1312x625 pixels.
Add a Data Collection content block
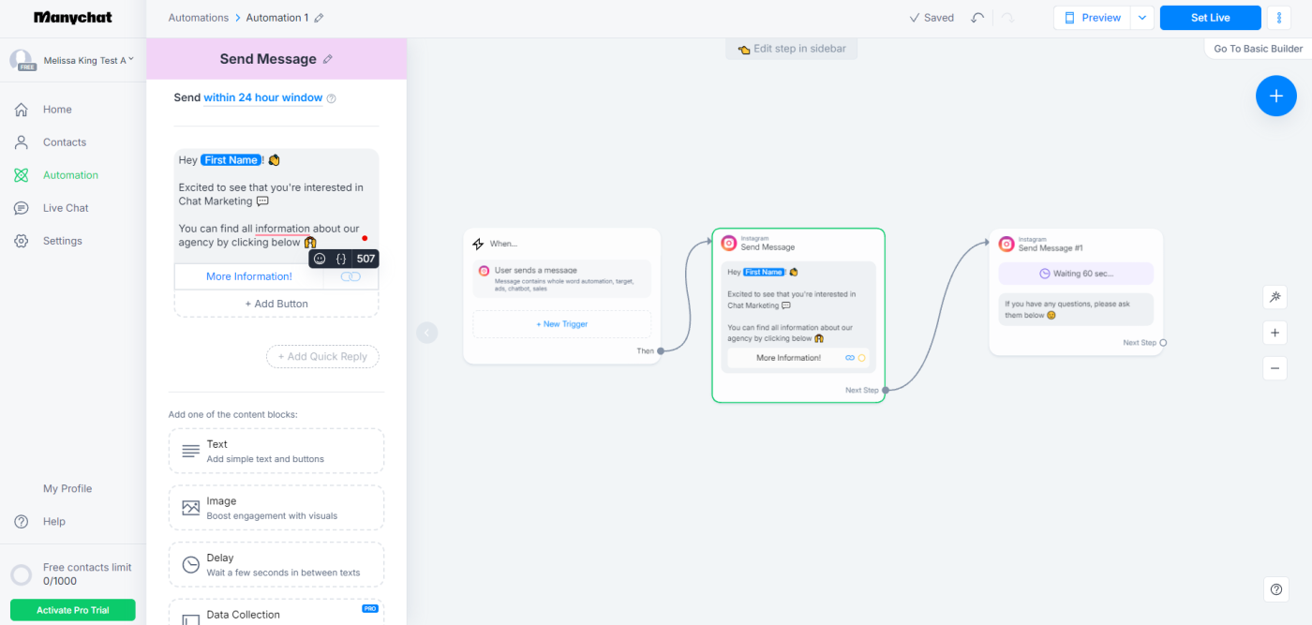[276, 612]
